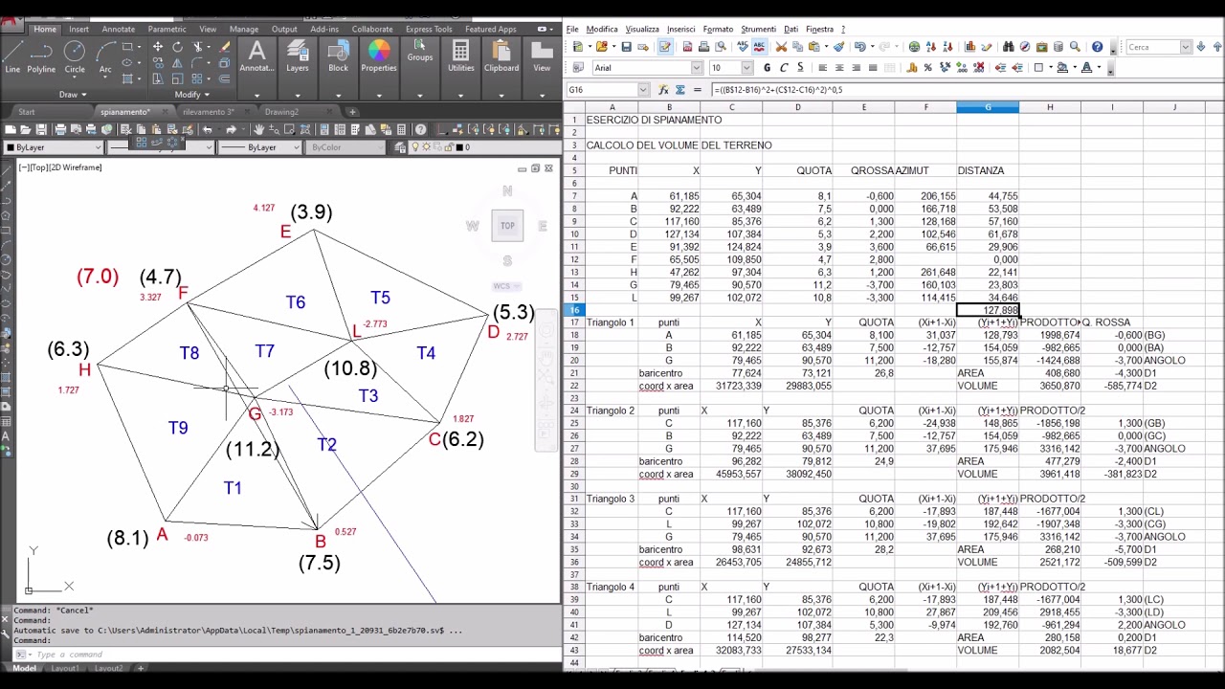Open the rilevamento 3 drawing tab
This screenshot has width=1225, height=689.
(209, 112)
